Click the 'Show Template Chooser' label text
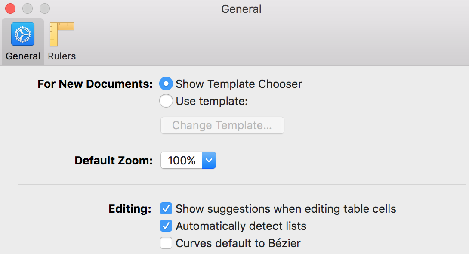The width and height of the screenshot is (469, 254). click(239, 84)
